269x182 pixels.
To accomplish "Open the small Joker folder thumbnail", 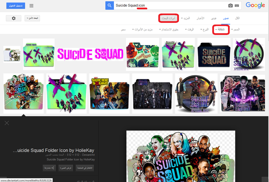I will (12, 54).
